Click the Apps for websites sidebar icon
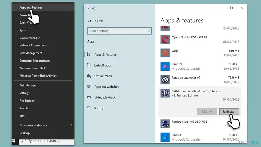This screenshot has width=261, height=147. (89, 86)
